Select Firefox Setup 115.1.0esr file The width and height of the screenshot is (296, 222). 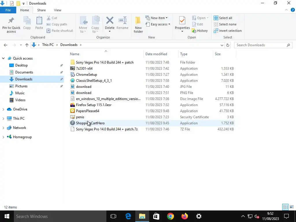(x=152, y=105)
